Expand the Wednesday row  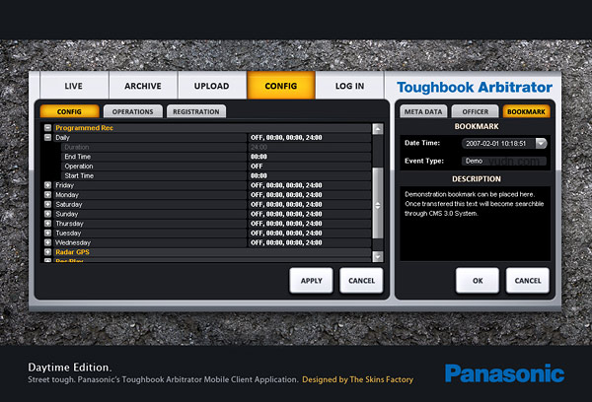tap(47, 242)
